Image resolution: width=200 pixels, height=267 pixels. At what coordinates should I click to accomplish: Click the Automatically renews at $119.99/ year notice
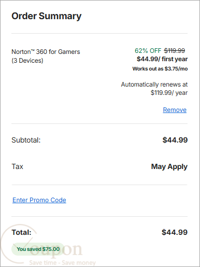coord(154,89)
